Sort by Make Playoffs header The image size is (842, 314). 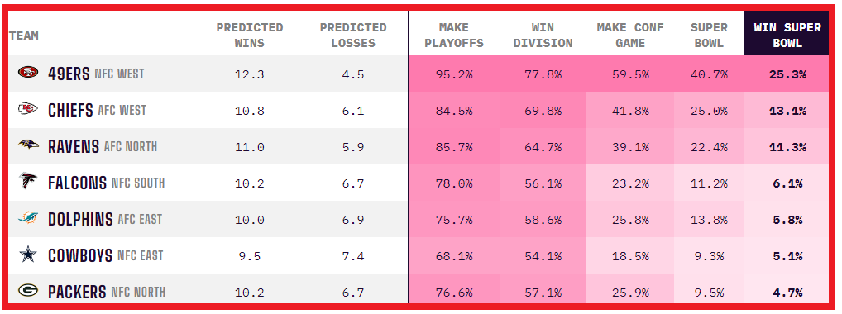(454, 35)
